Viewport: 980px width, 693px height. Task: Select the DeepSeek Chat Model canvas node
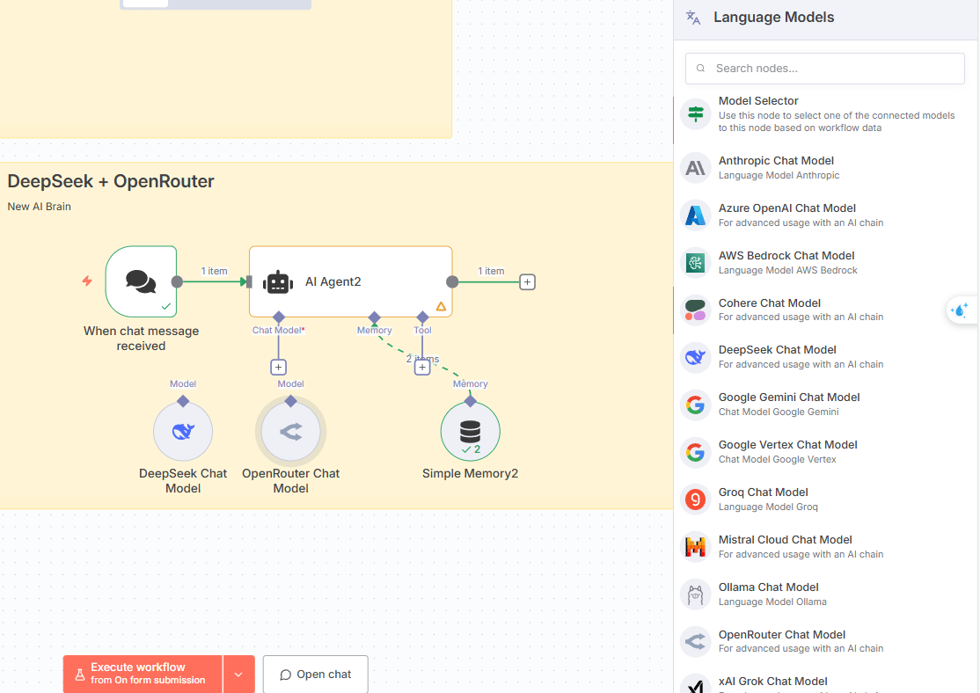tap(183, 432)
